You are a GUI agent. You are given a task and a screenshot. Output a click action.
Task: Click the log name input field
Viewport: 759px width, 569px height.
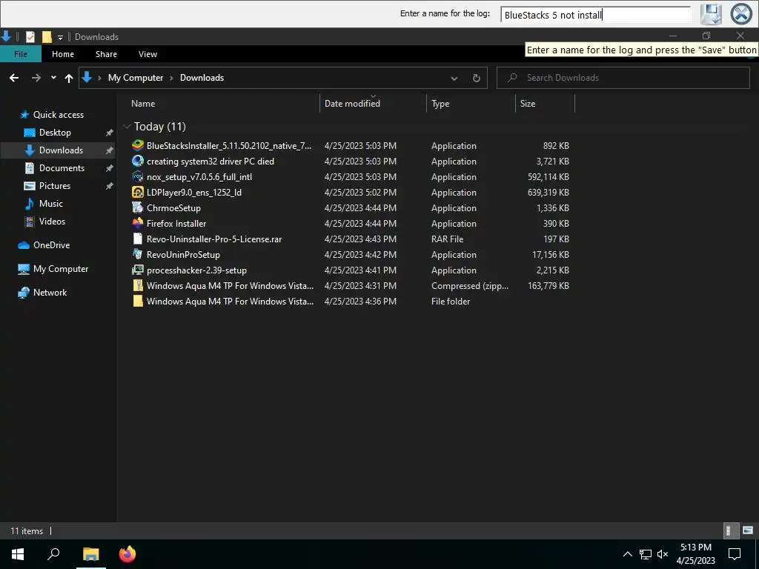point(596,15)
